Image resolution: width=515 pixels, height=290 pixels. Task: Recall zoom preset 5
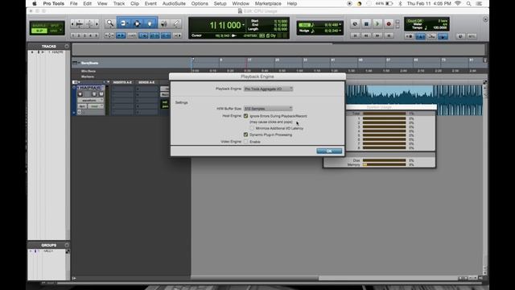tap(97, 35)
